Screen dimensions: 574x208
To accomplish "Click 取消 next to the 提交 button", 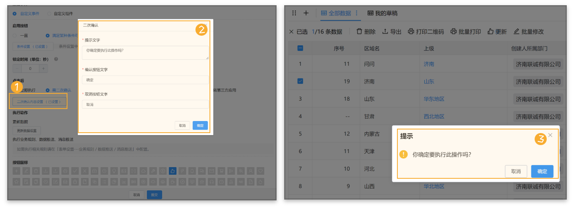I will click(x=136, y=195).
